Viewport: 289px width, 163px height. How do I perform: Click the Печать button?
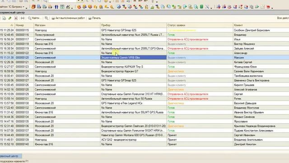(94, 18)
